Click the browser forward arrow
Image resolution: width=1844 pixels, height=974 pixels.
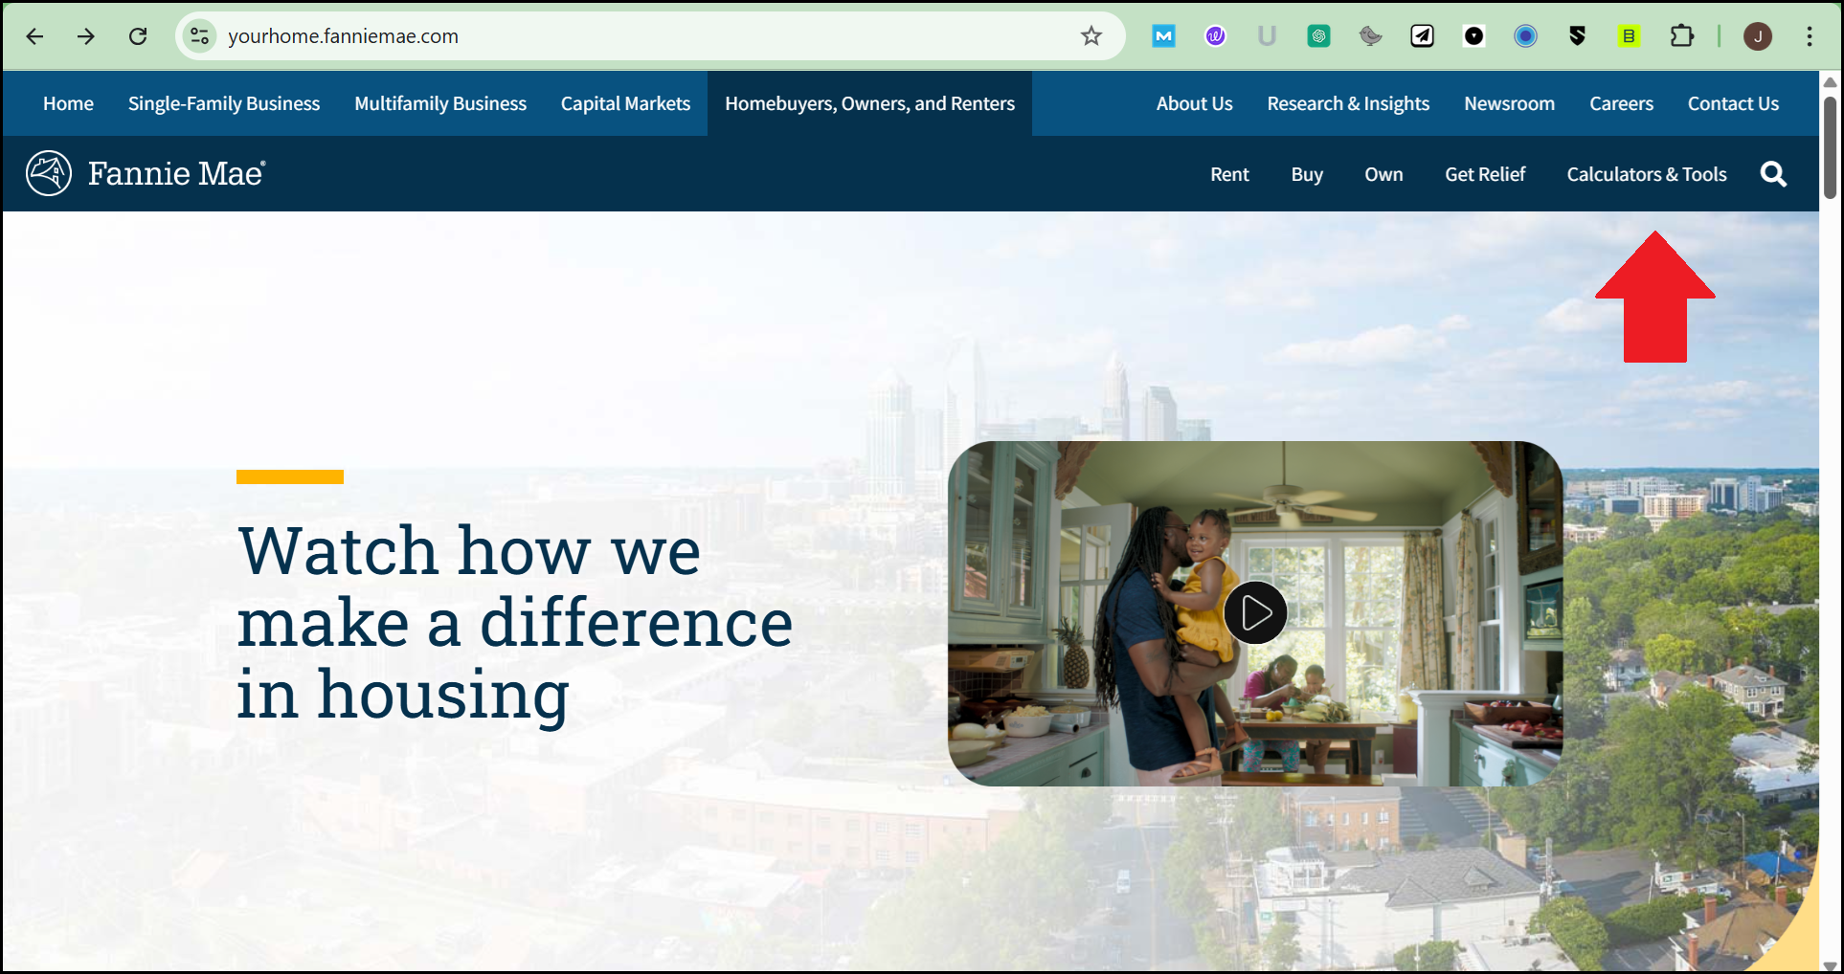point(86,36)
